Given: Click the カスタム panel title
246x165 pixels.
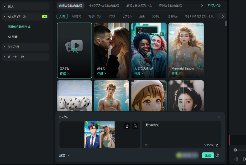Looking at the screenshot, I should click(64, 117).
